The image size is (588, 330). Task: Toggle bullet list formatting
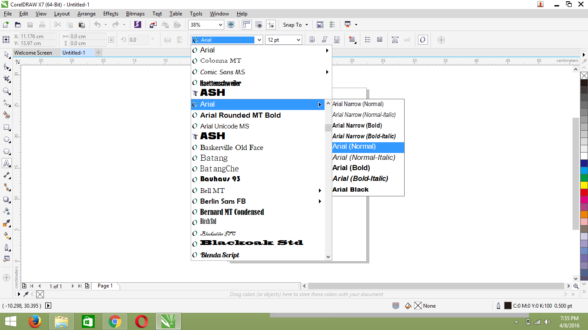[x=368, y=40]
